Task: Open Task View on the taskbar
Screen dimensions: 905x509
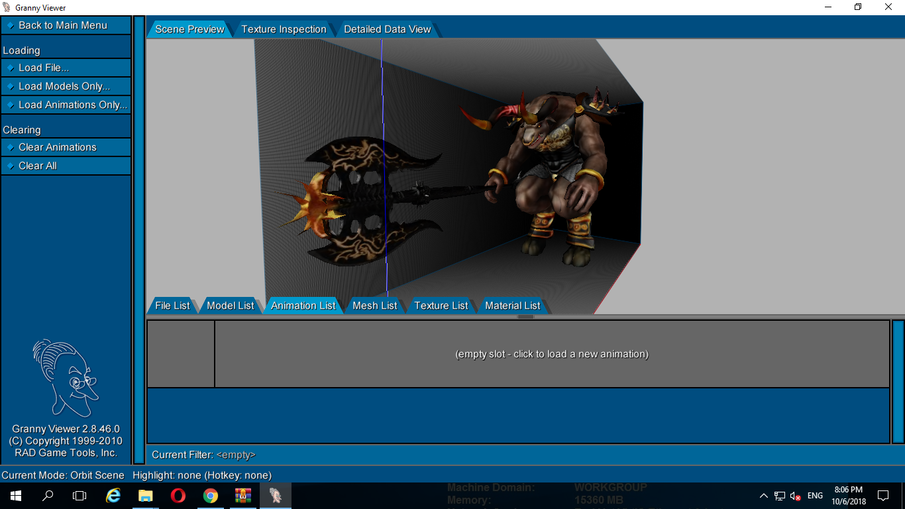Action: [80, 495]
